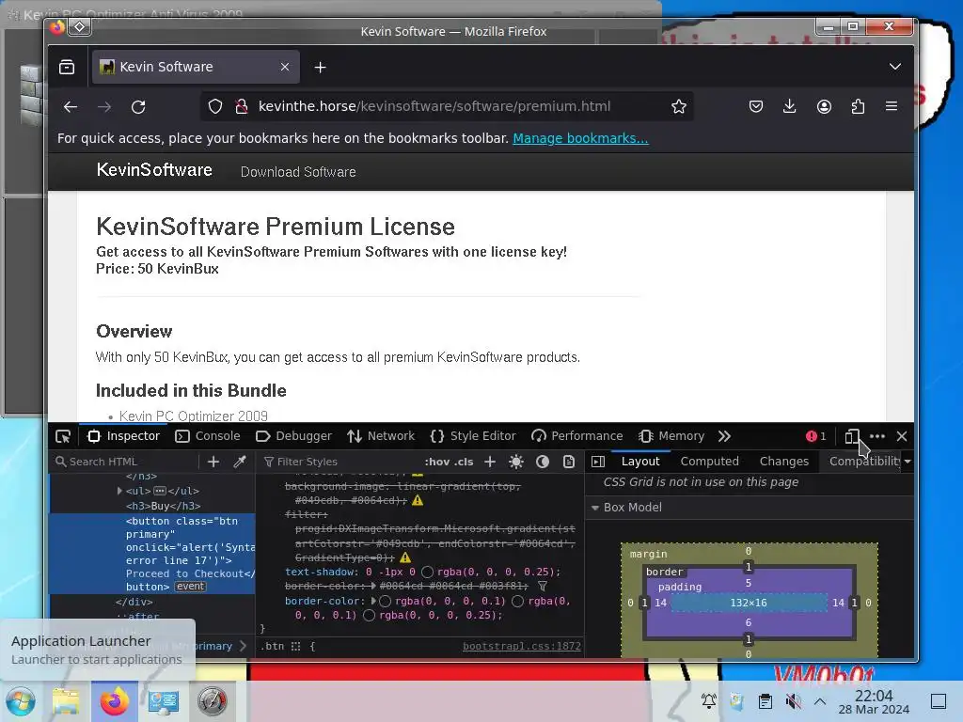
Task: Click the Search HTML field
Action: pyautogui.click(x=125, y=462)
